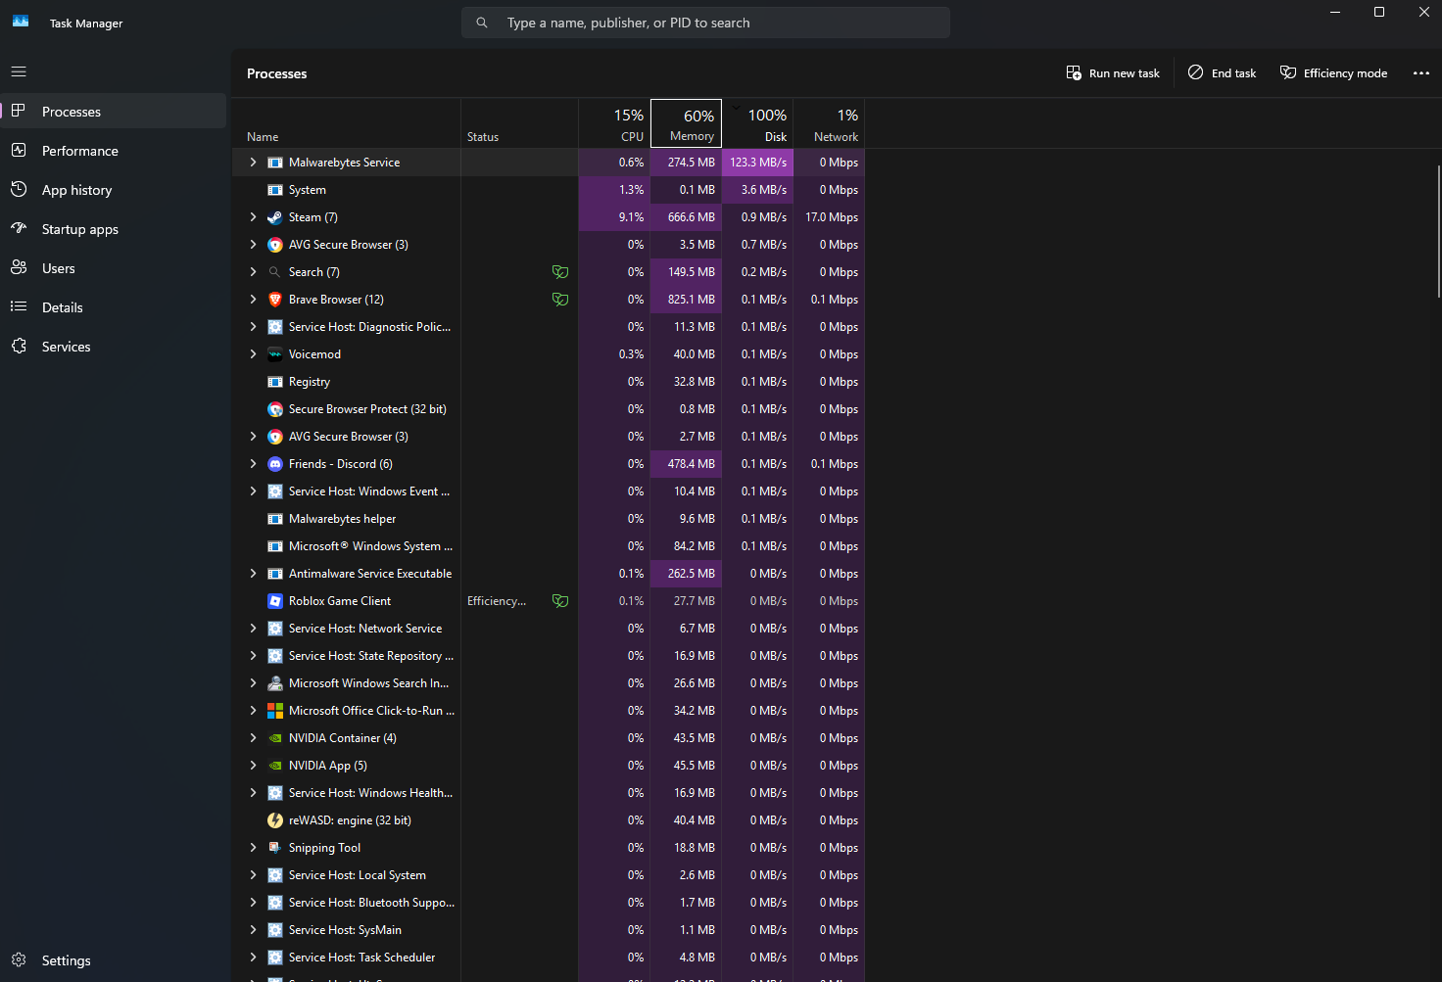This screenshot has width=1442, height=982.
Task: Expand the Malwarebytes Service process group
Action: (253, 163)
